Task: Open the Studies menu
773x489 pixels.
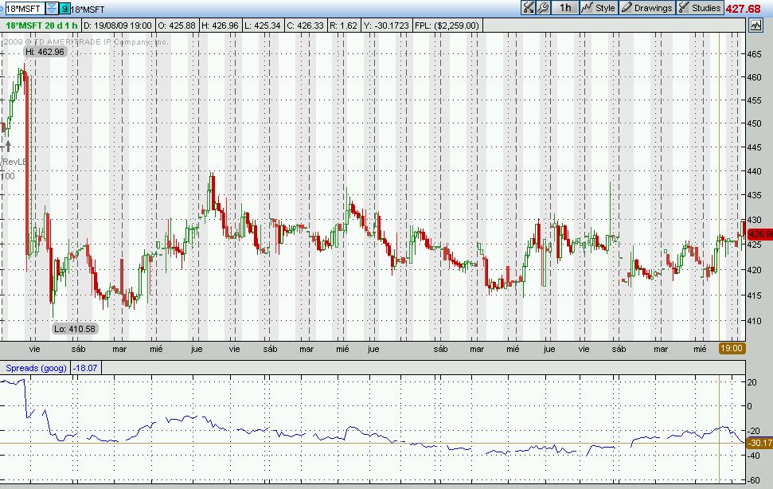Action: coord(699,8)
